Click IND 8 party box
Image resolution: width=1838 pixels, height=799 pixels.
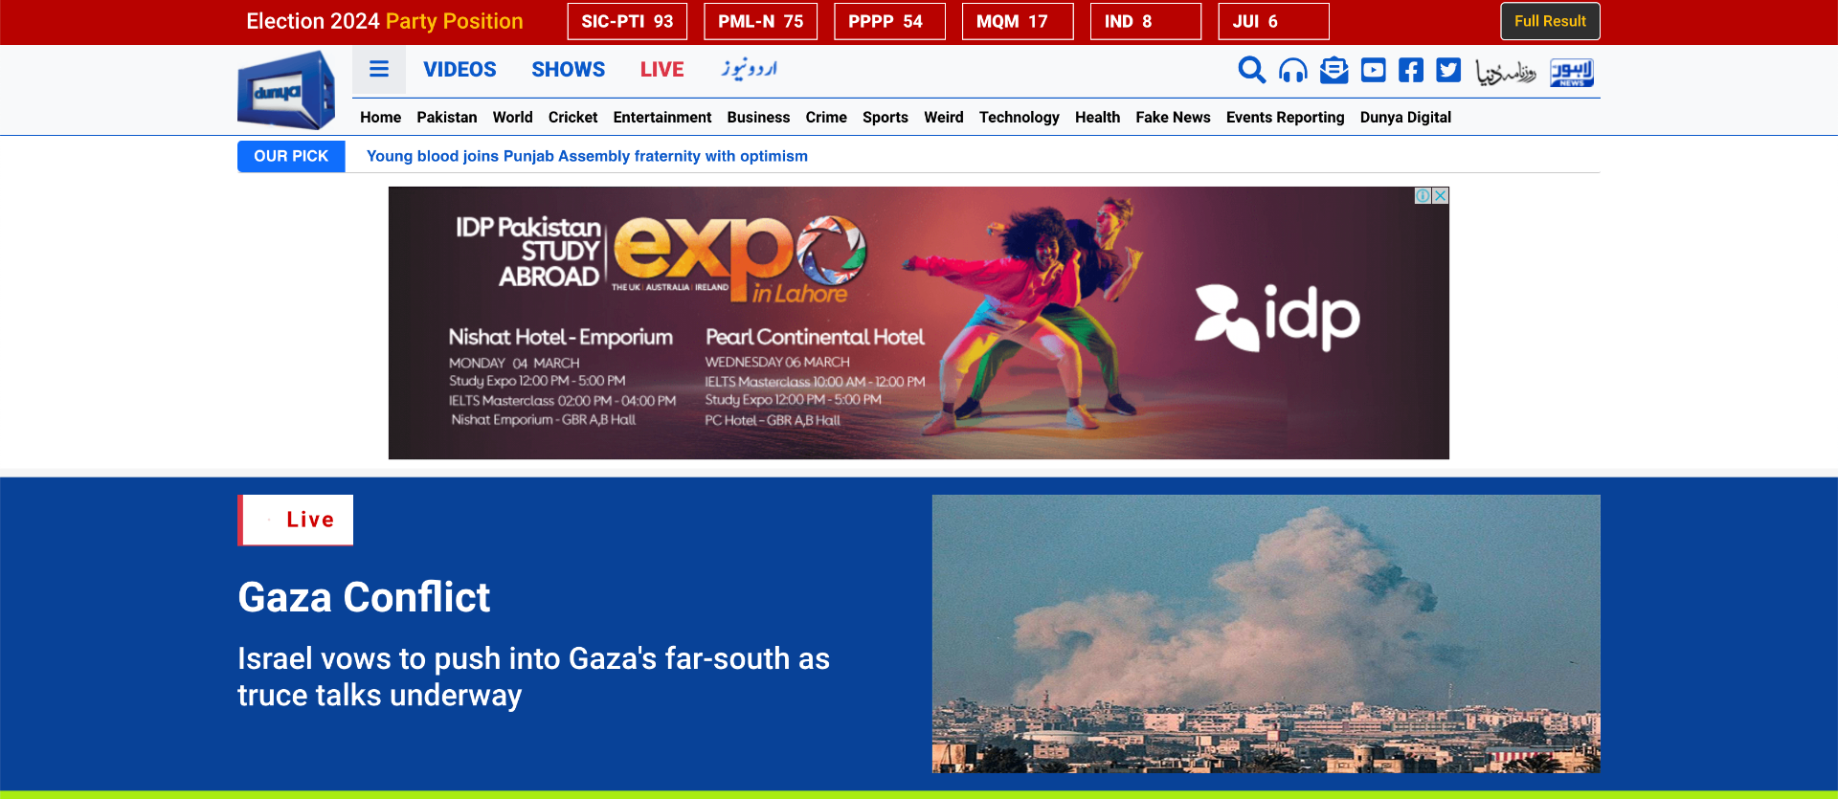coord(1146,21)
